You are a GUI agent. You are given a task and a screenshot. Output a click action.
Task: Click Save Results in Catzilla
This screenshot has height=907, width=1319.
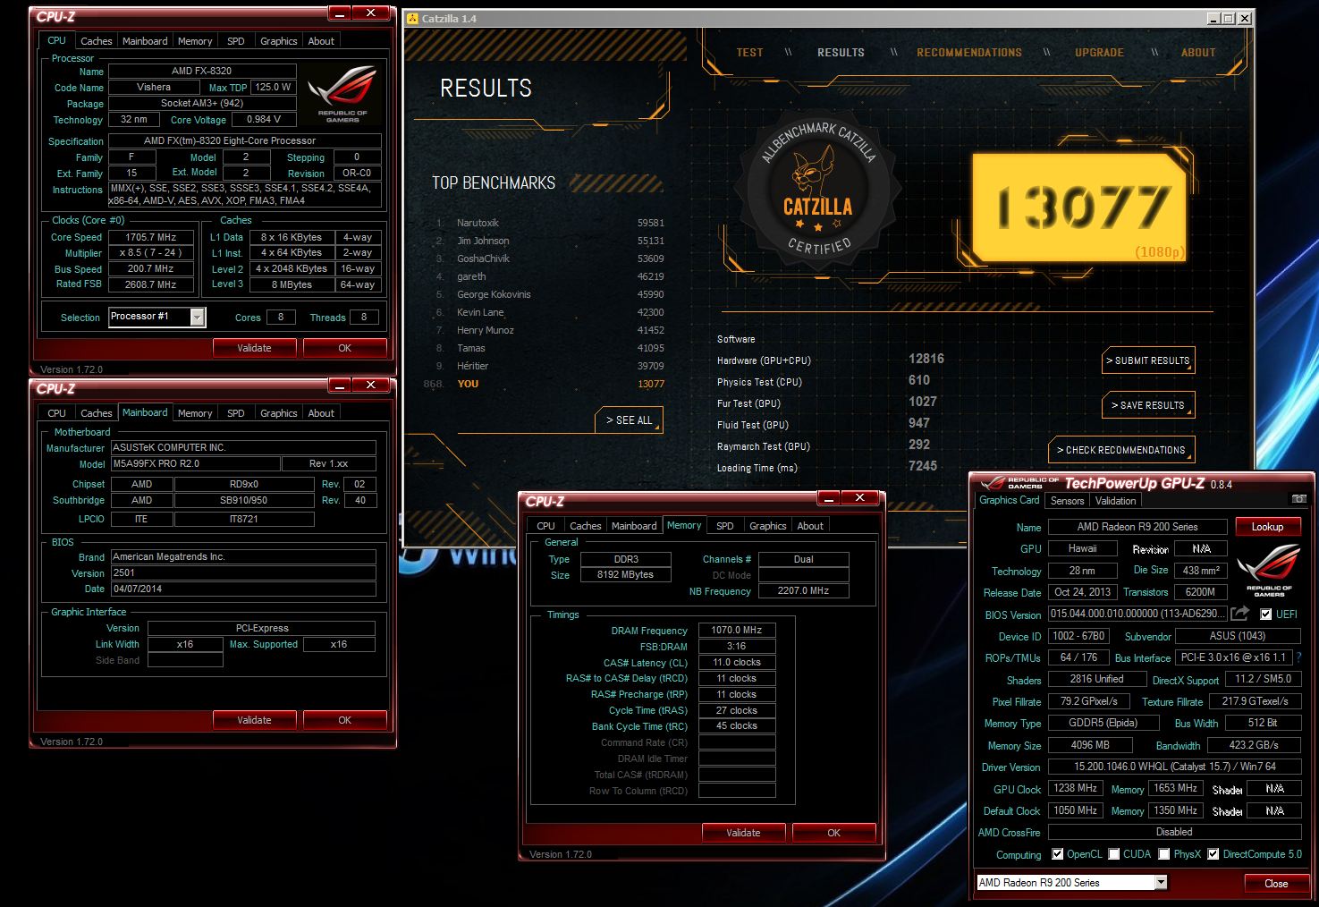click(x=1148, y=405)
